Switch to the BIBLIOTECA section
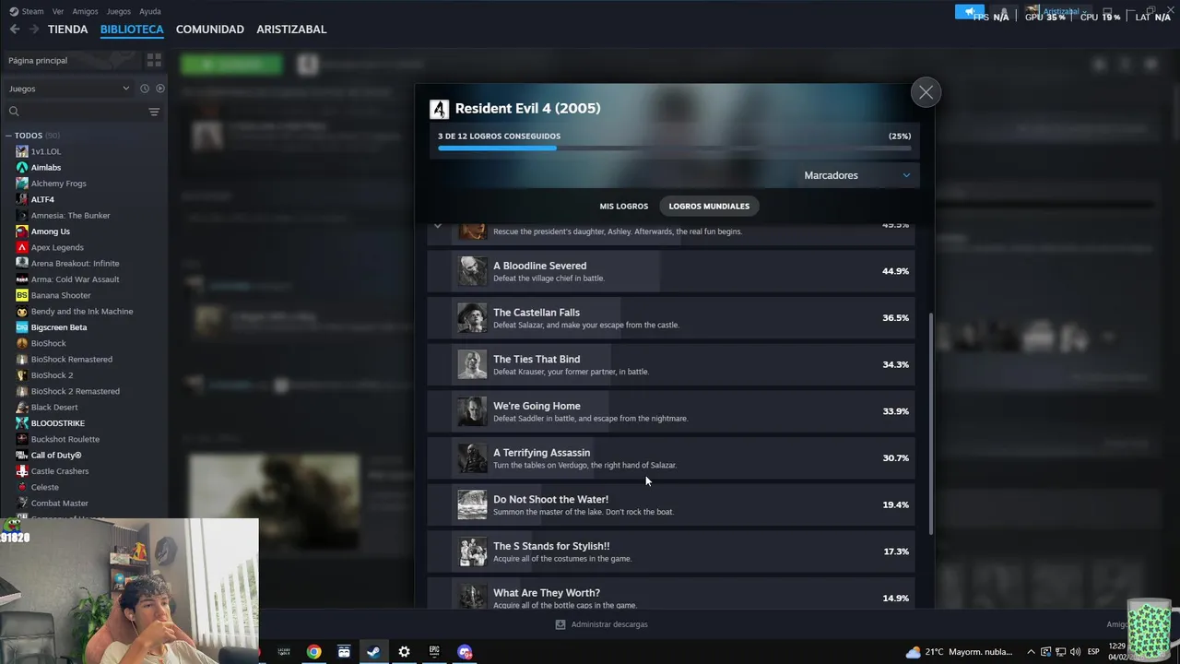This screenshot has width=1180, height=664. (132, 30)
